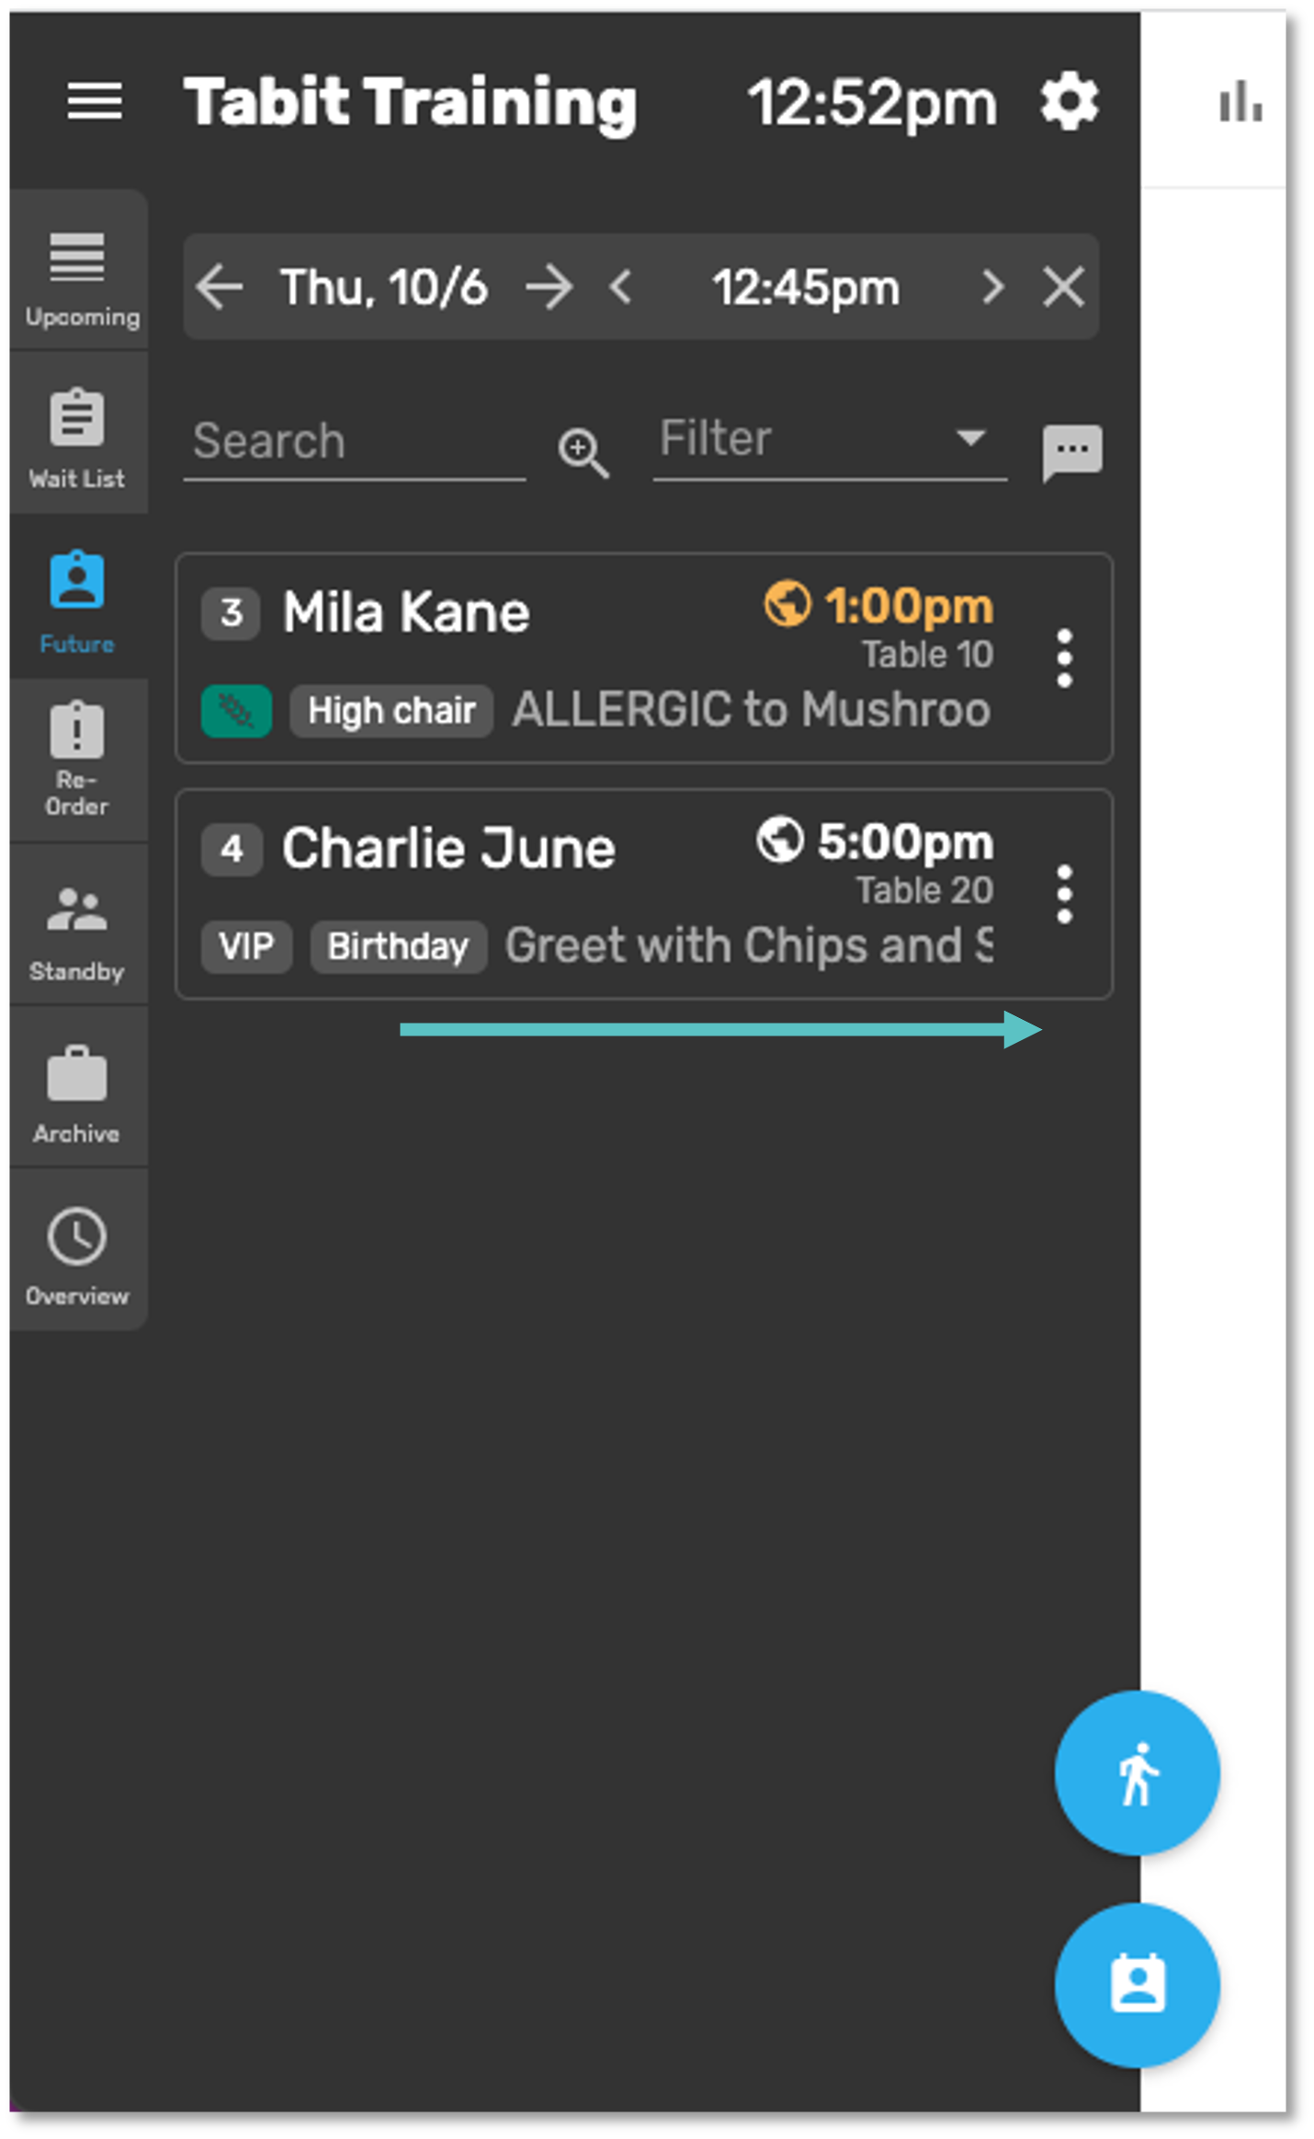Image resolution: width=1314 pixels, height=2139 pixels.
Task: Advance time past 12:45pm with the right chevron
Action: (x=992, y=288)
